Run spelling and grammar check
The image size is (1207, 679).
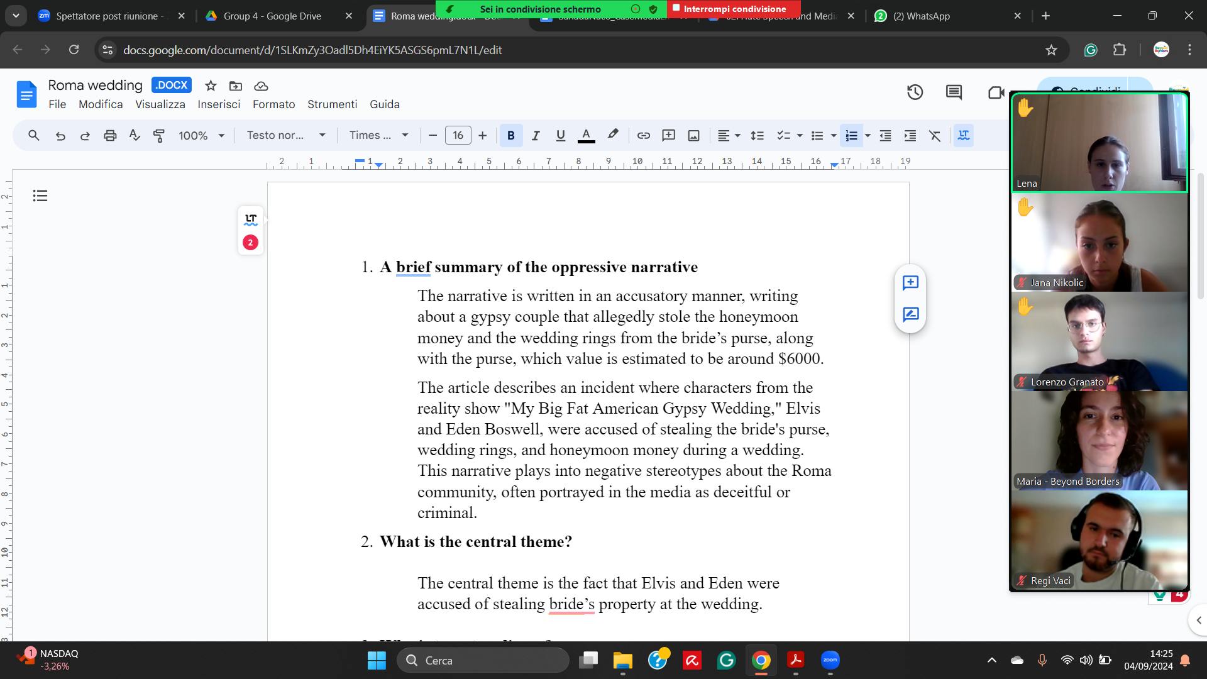tap(135, 135)
